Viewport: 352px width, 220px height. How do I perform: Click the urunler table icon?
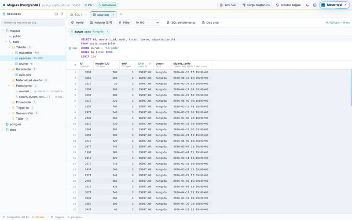pos(16,64)
